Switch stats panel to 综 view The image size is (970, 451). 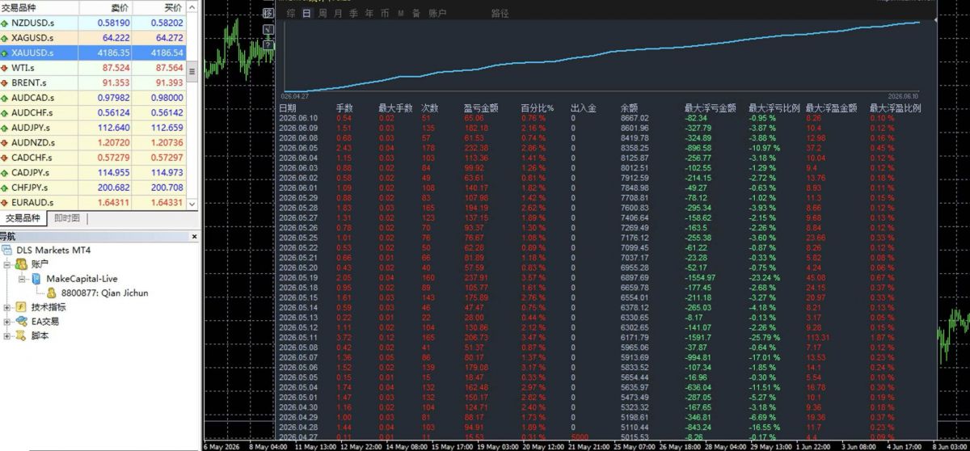coord(291,14)
